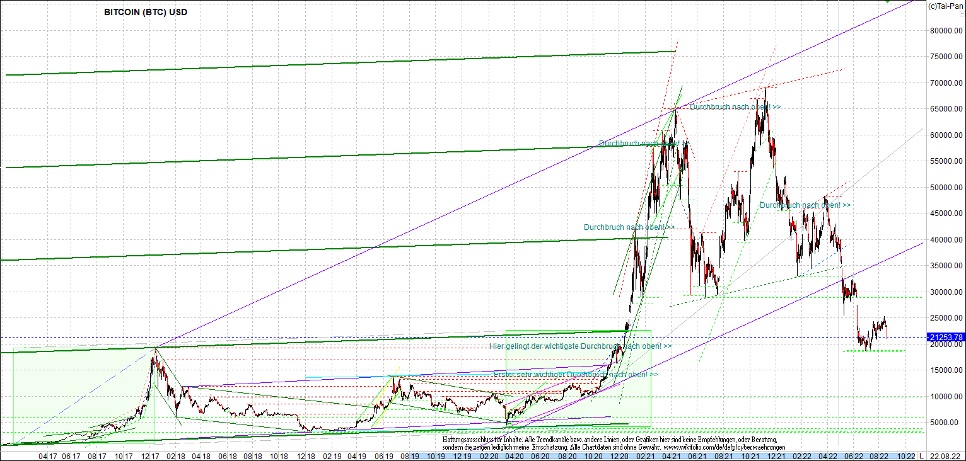The width and height of the screenshot is (966, 461).
Task: Click the BITCOIN (BTC) USD chart title
Action: click(x=146, y=12)
